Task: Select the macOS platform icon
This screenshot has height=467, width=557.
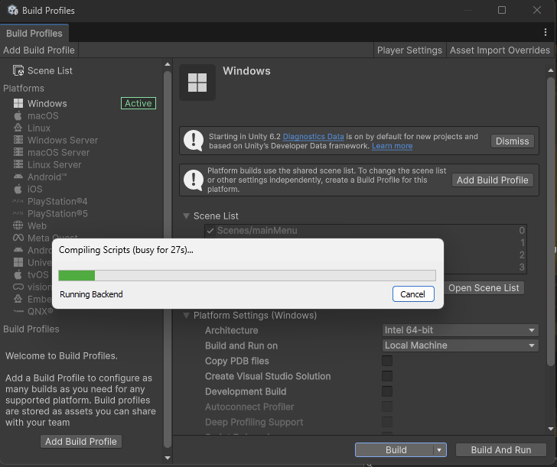Action: (18, 115)
